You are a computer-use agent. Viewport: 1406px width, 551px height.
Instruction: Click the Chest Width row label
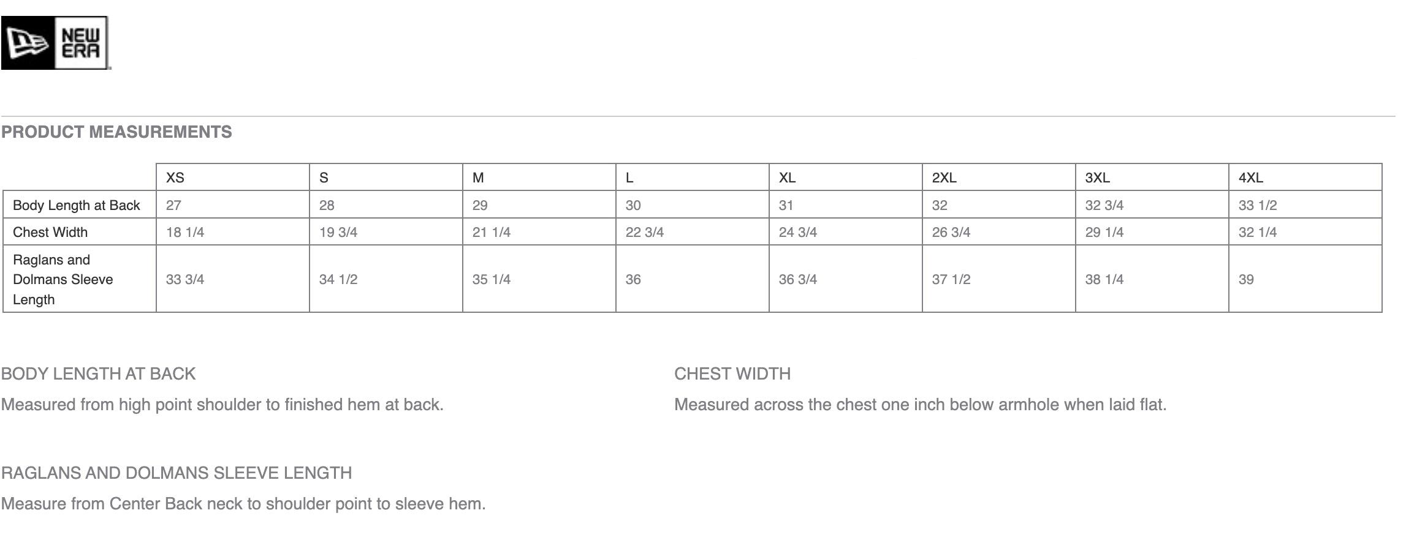pos(50,232)
